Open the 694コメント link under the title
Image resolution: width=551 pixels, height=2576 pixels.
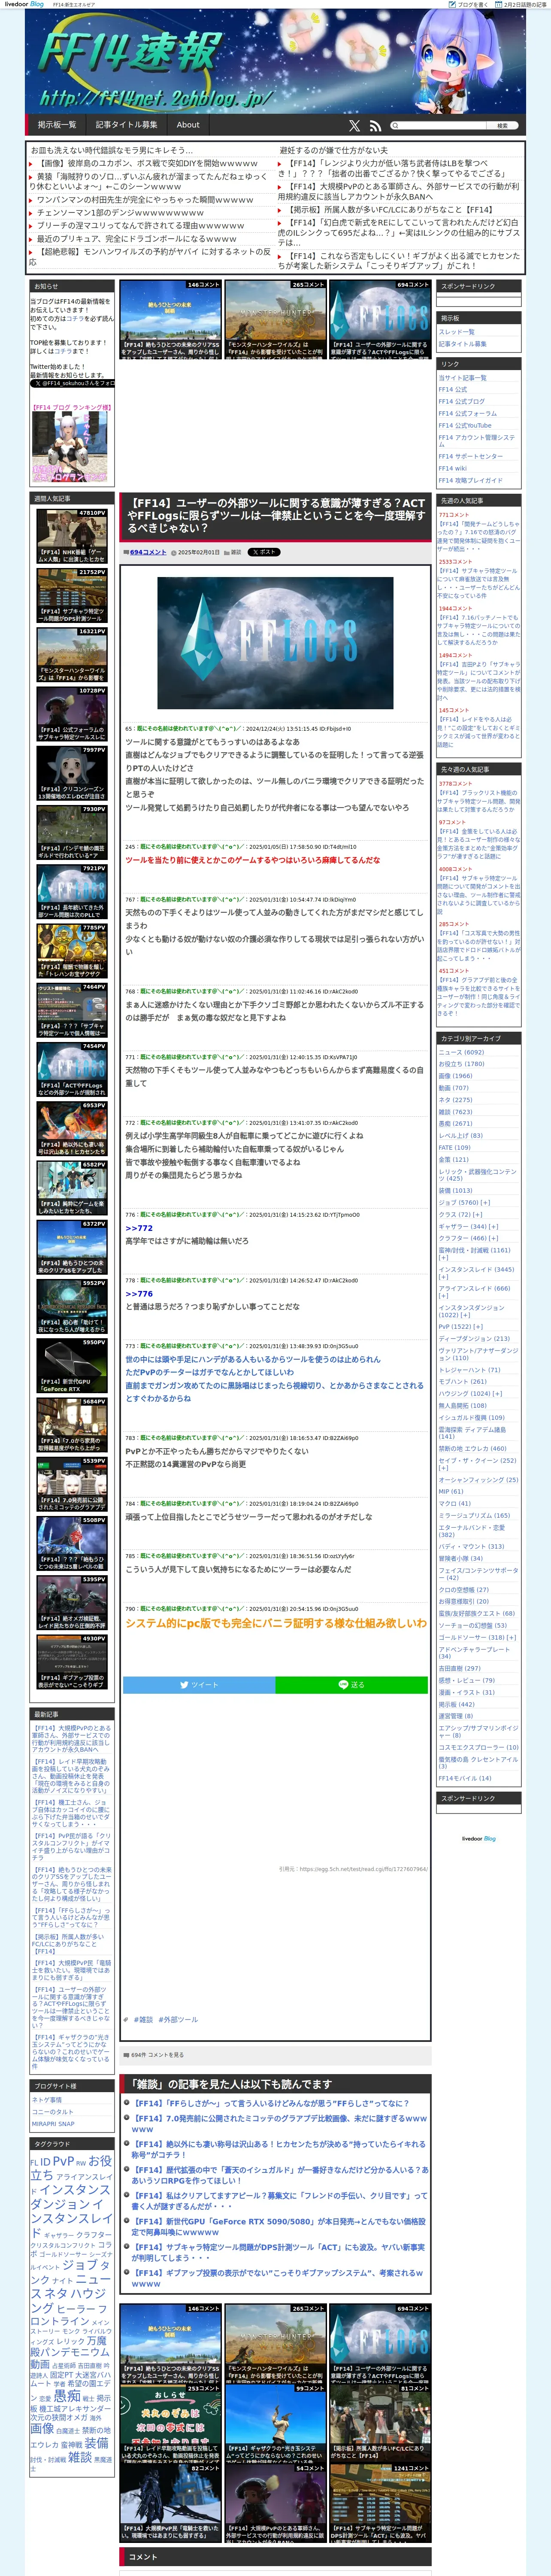[148, 552]
